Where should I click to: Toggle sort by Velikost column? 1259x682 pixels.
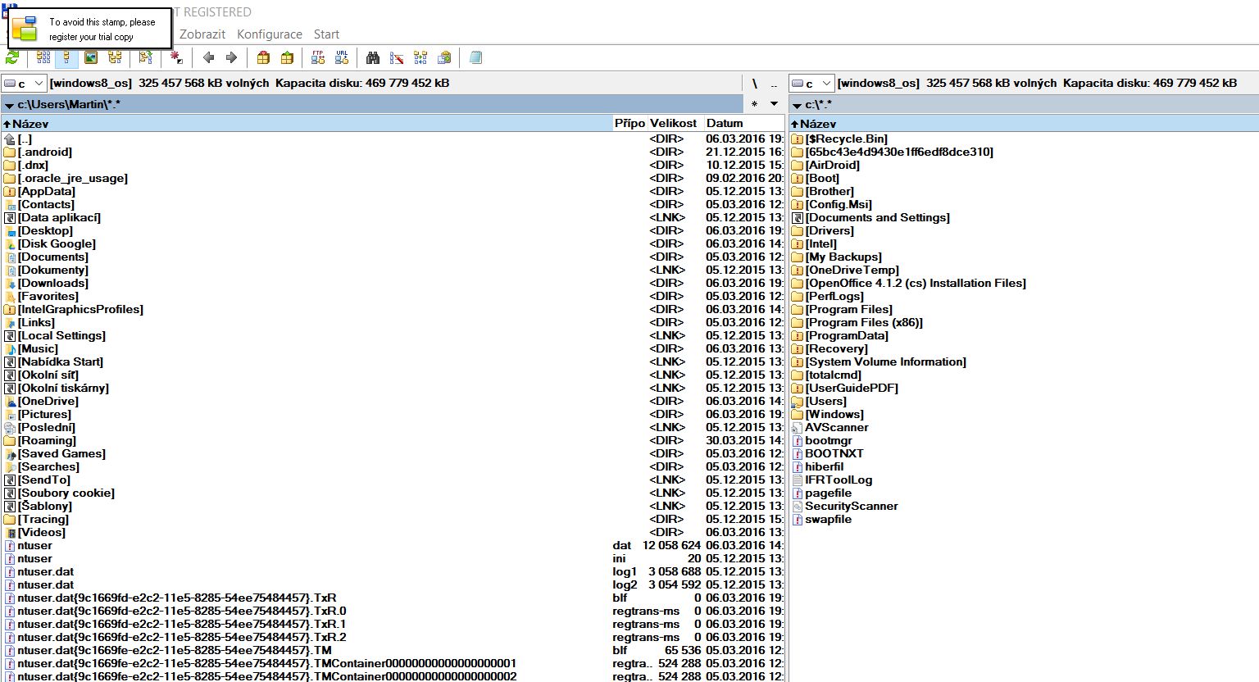[673, 124]
